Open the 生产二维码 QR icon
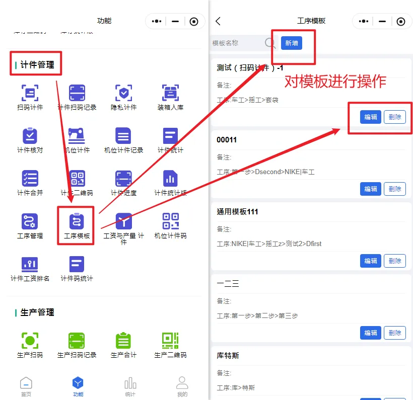 tap(170, 341)
